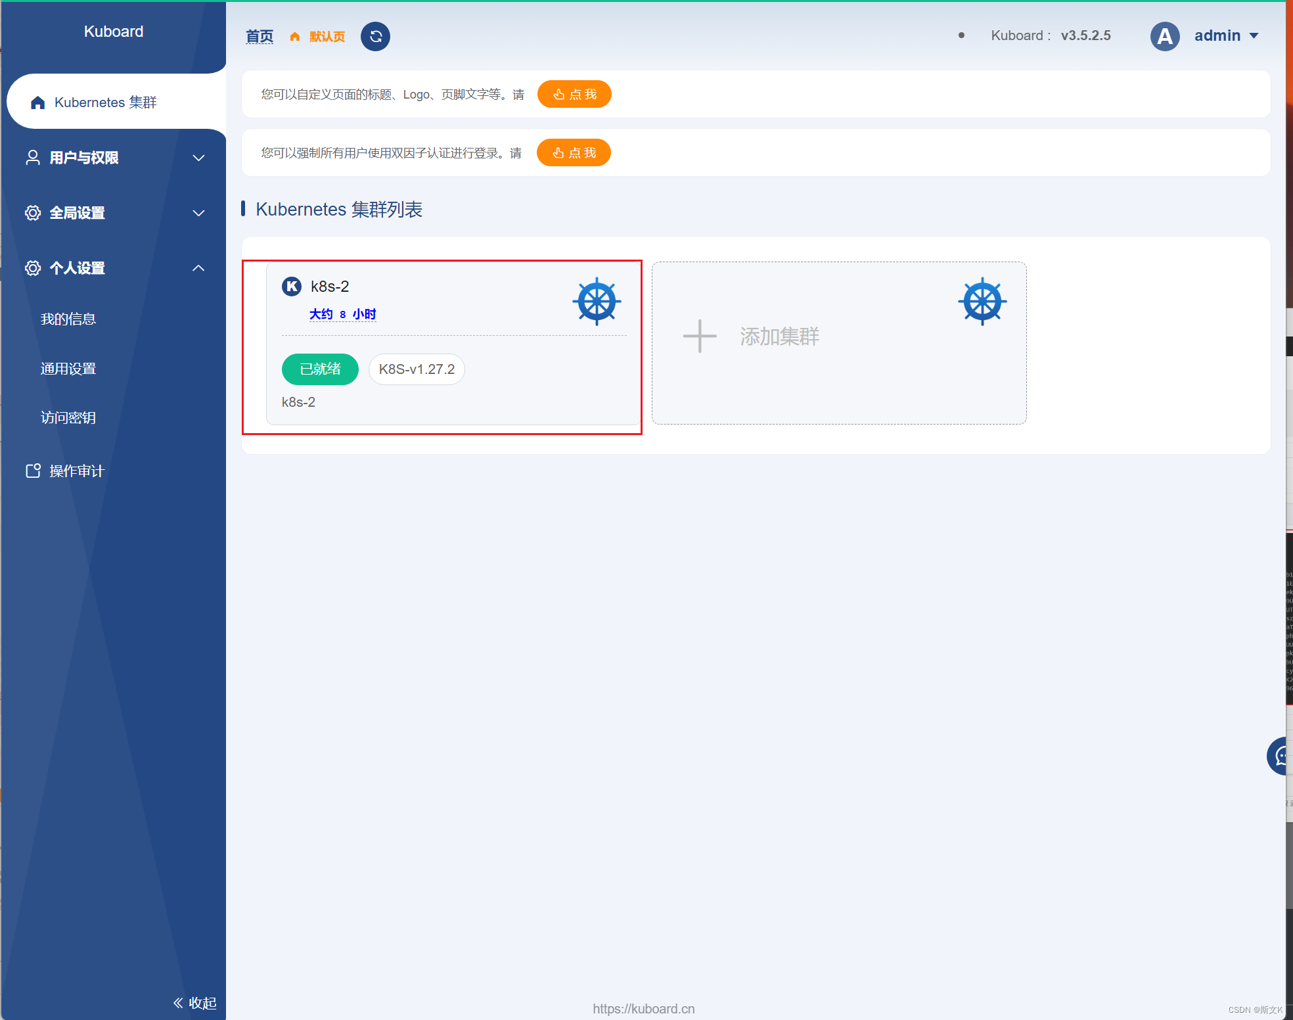Open 通用设置 submenu item
The height and width of the screenshot is (1020, 1293).
(68, 369)
